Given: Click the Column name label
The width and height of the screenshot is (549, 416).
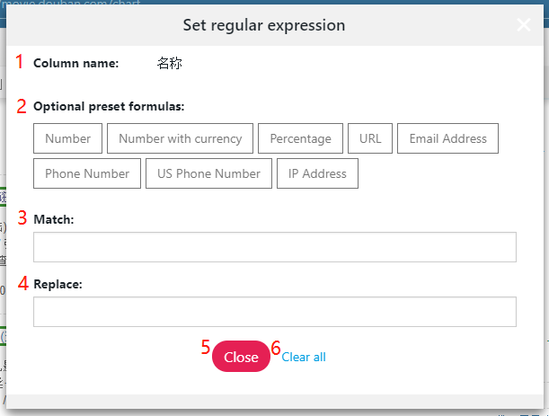Looking at the screenshot, I should pos(75,64).
